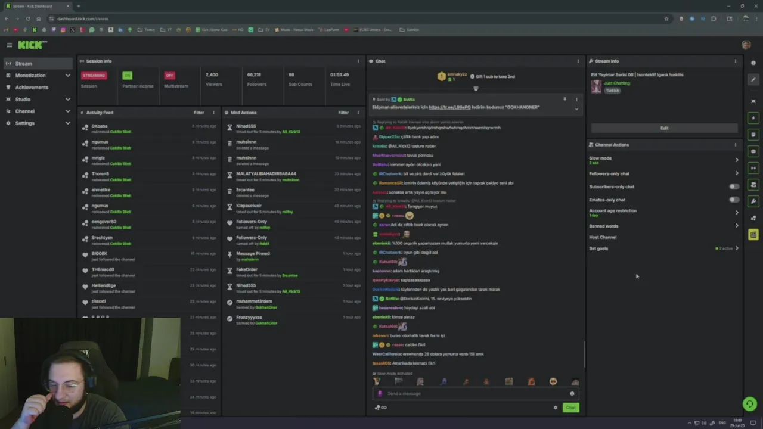Open Activity Feed options menu
763x429 pixels.
pos(213,113)
